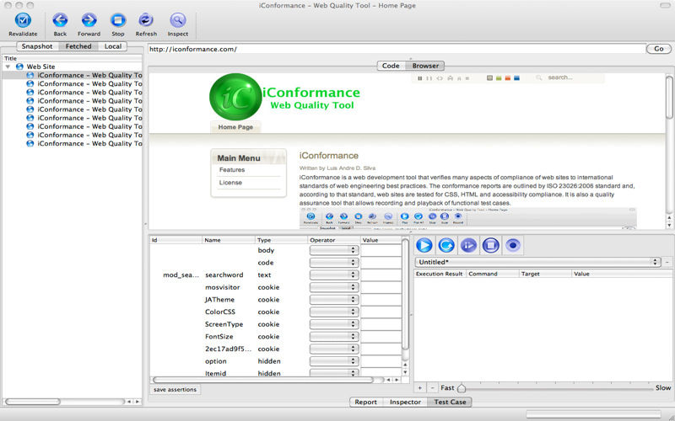Click the Fast–Slow playback speed slider handle
This screenshot has width=675, height=421.
(x=461, y=388)
